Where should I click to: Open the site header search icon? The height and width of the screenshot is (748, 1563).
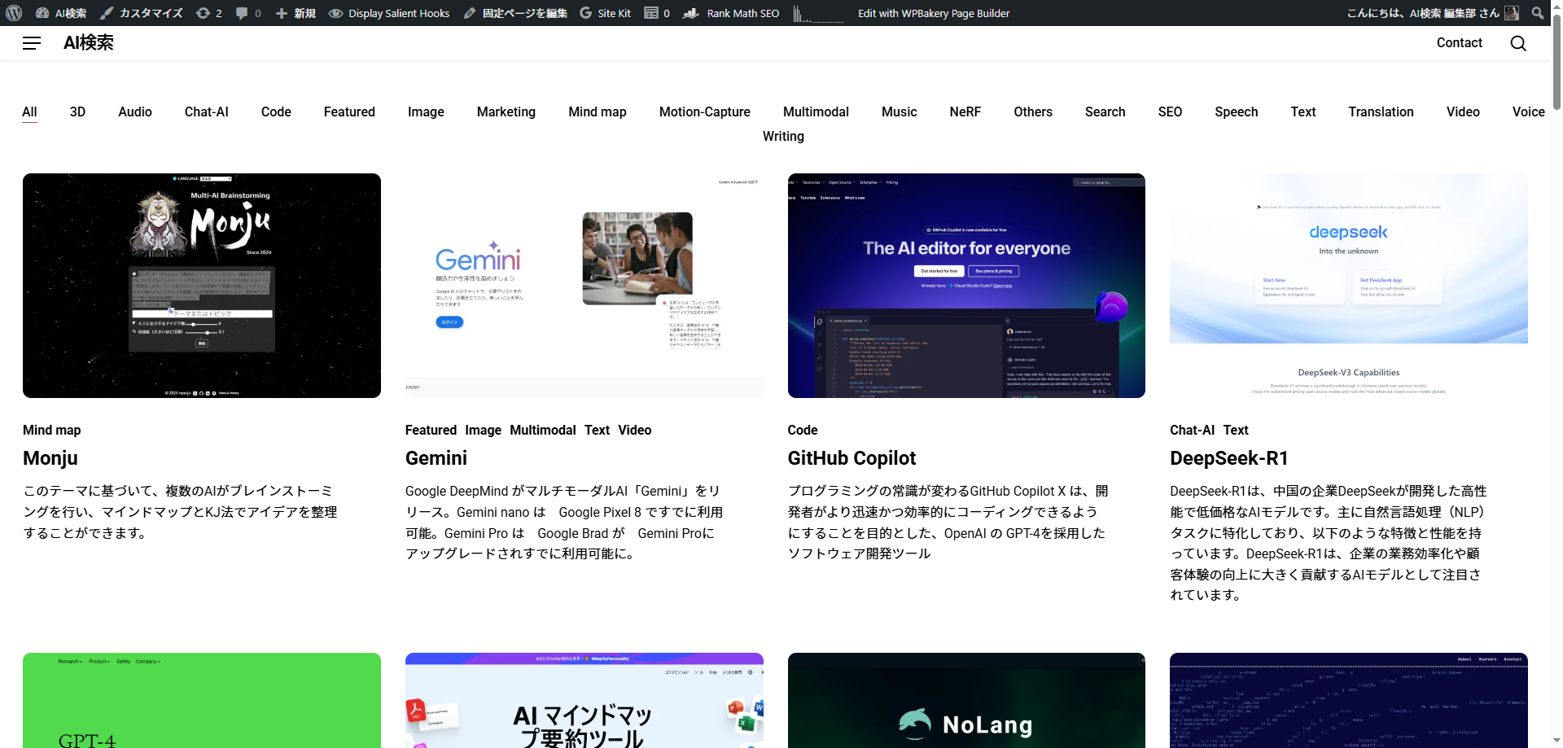(x=1518, y=43)
